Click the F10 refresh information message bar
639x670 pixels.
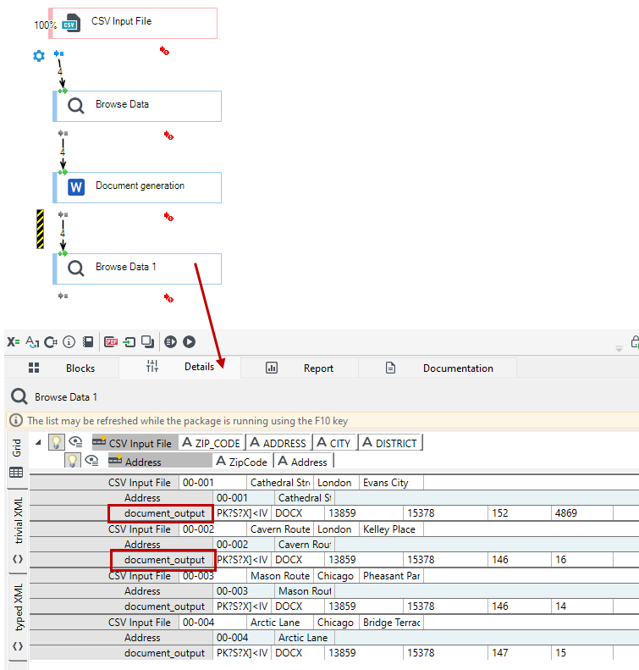click(322, 420)
